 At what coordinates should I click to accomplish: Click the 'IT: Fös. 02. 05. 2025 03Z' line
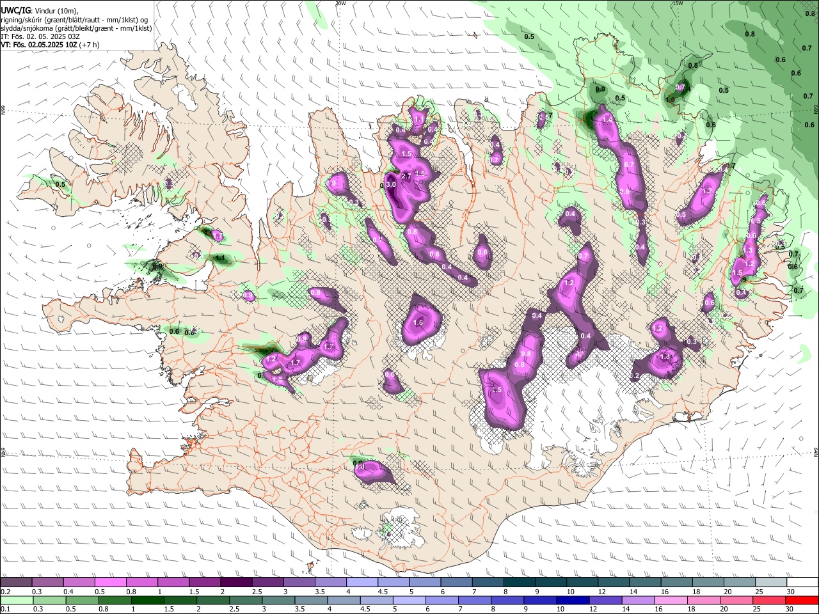[x=40, y=37]
